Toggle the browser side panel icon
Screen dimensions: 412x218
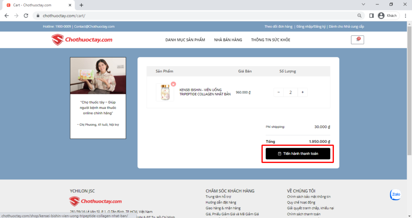point(371,16)
